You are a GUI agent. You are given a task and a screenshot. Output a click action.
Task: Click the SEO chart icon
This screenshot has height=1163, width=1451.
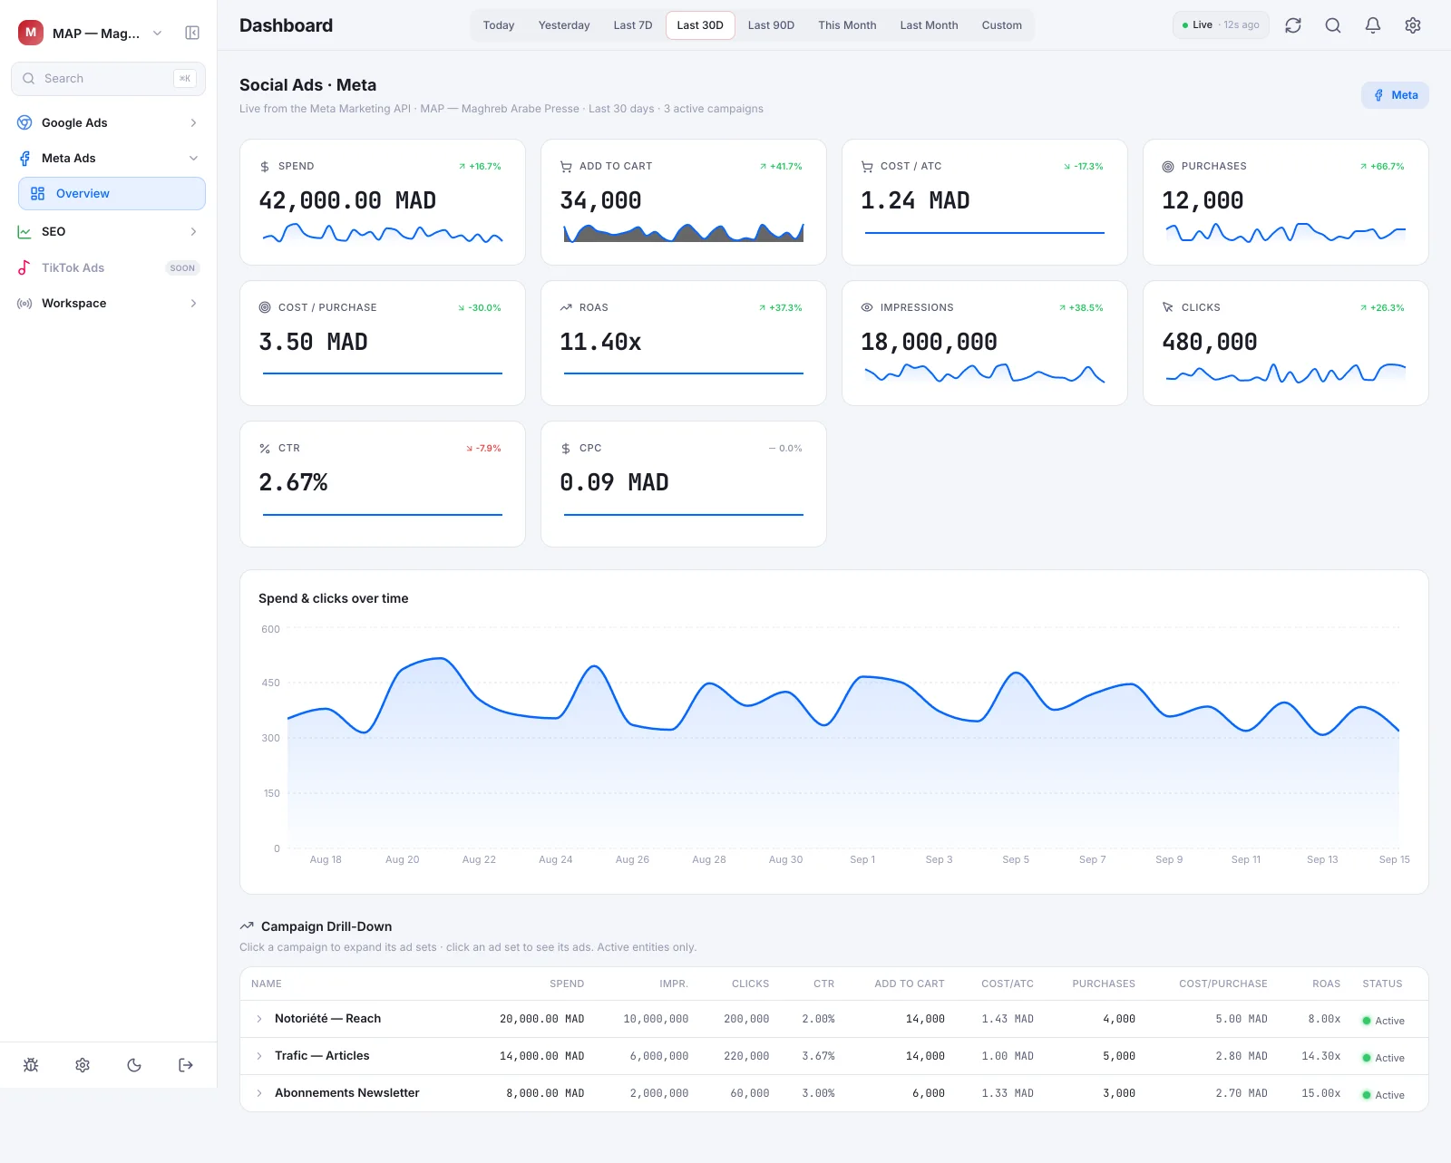tap(24, 231)
